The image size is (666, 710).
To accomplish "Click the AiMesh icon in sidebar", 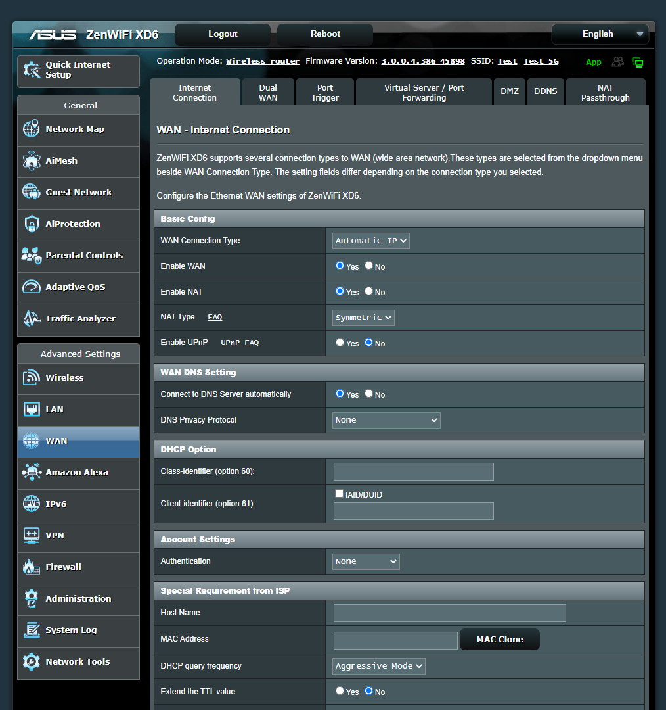I will coord(32,160).
